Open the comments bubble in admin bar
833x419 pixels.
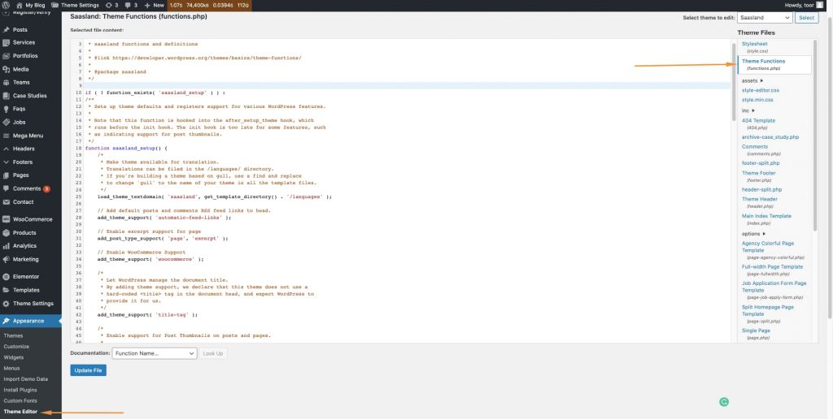129,6
